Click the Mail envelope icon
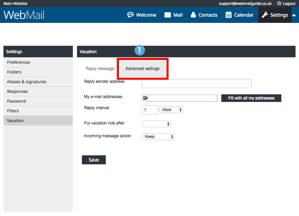 click(168, 15)
